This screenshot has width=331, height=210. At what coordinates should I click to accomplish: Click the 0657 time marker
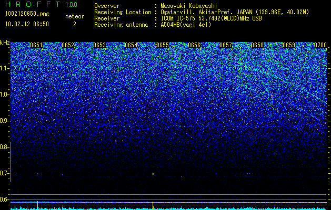click(x=226, y=45)
